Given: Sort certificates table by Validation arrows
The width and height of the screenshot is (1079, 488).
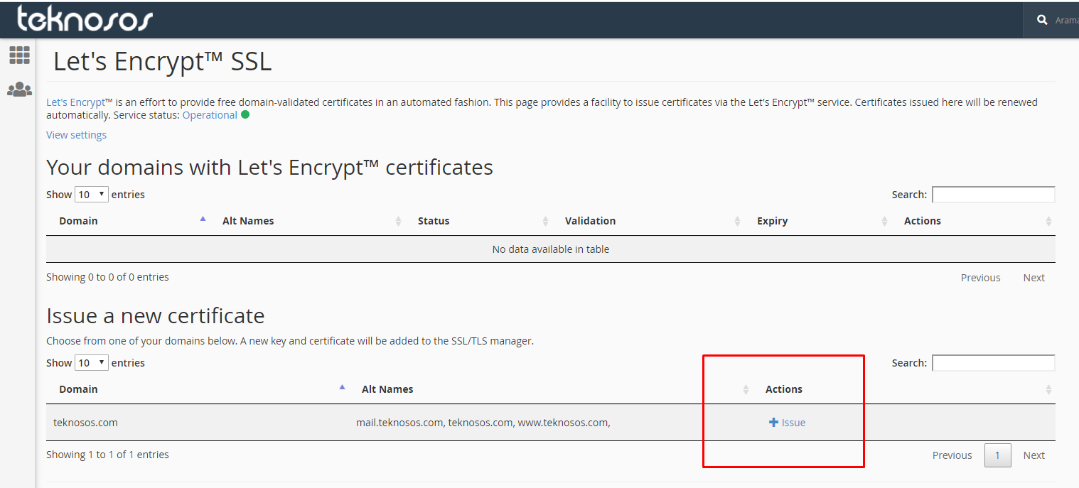Looking at the screenshot, I should tap(737, 221).
